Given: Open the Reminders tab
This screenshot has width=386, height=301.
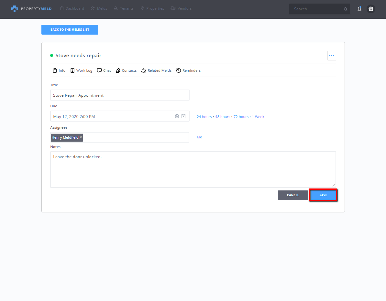Looking at the screenshot, I should coord(188,70).
